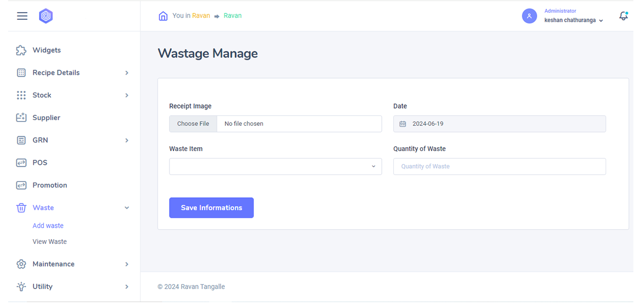Expand the Stock menu chevron
Image resolution: width=641 pixels, height=303 pixels.
127,95
